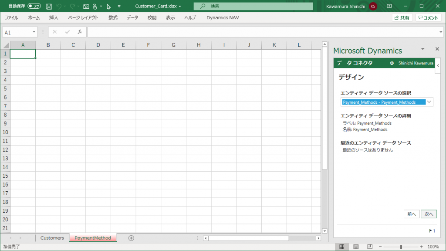Click the Name Box showing A1
Image resolution: width=446 pixels, height=251 pixels.
[x=16, y=32]
